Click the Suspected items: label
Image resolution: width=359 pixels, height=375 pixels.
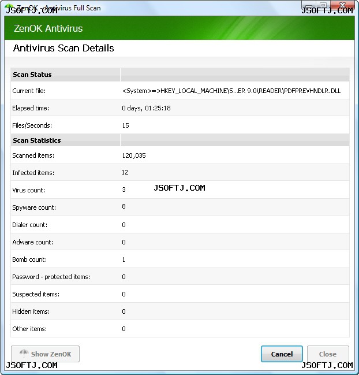coord(36,294)
